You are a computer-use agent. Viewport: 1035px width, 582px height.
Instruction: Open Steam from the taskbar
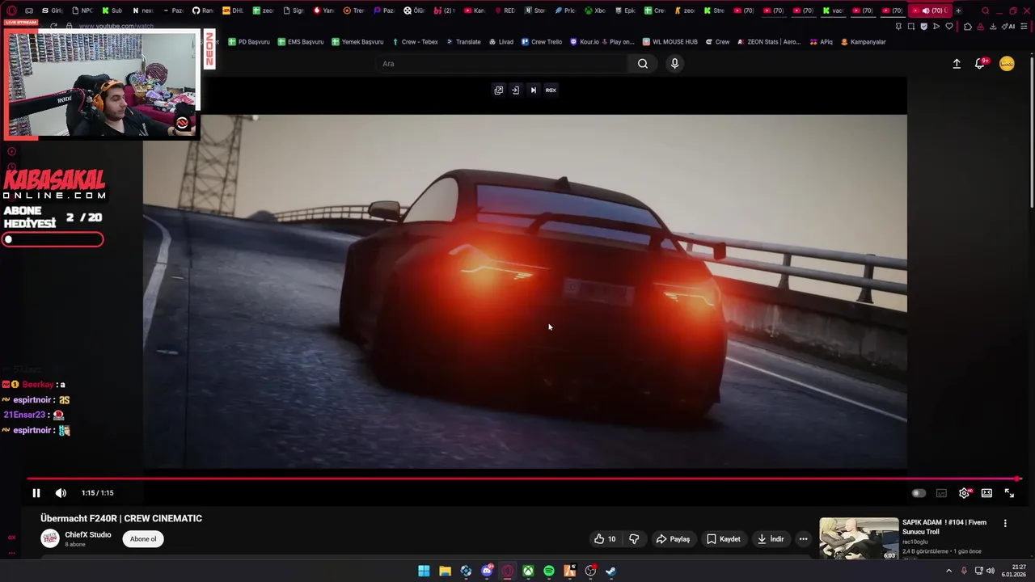click(x=611, y=571)
